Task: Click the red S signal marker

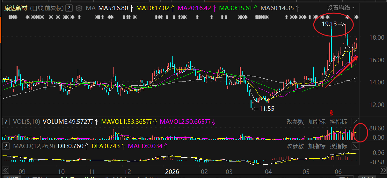Action: tap(332, 112)
